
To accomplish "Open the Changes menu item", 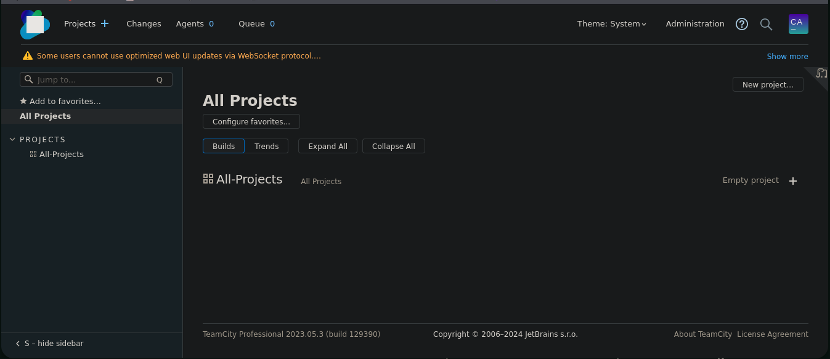I will click(144, 24).
